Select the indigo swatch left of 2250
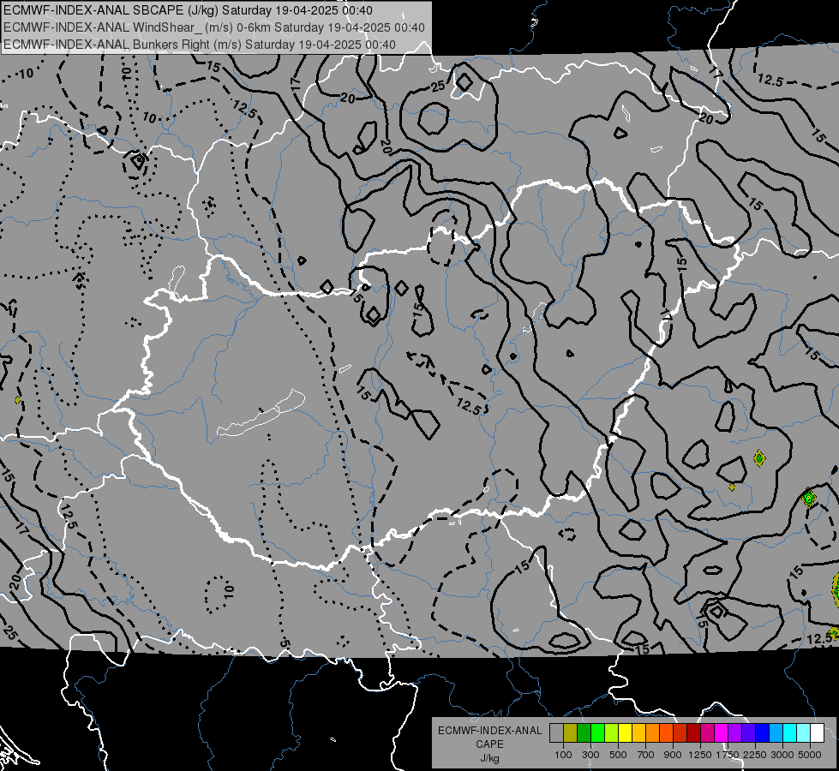This screenshot has width=839, height=771. click(x=748, y=733)
